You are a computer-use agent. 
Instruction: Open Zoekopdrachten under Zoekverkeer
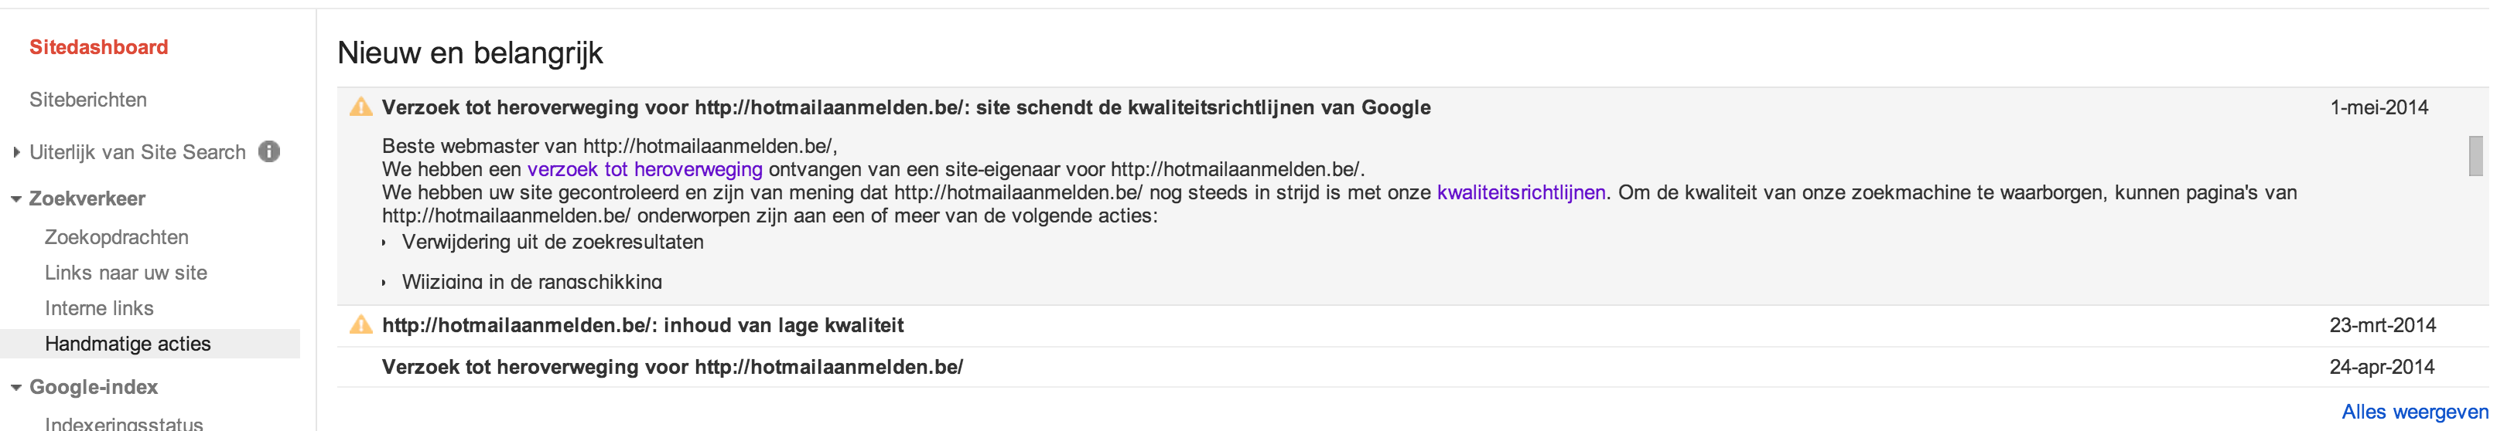[x=116, y=237]
